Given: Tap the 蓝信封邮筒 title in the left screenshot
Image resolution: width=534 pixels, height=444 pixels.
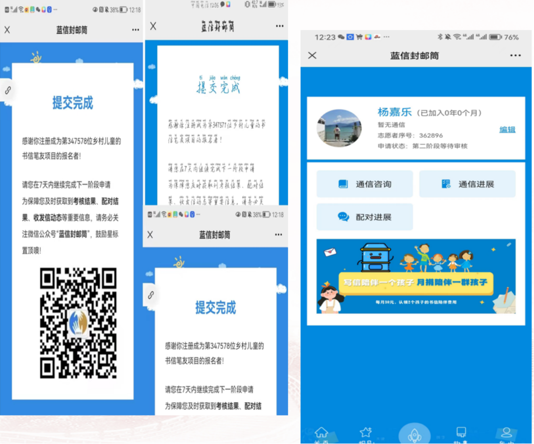Looking at the screenshot, I should [x=71, y=30].
